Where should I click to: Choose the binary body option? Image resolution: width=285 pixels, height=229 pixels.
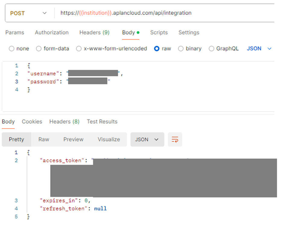tap(181, 49)
